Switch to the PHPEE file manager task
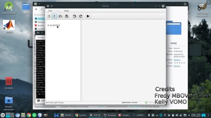This screenshot has width=211, height=118. (x=67, y=115)
